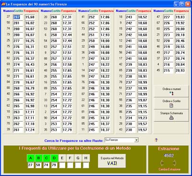Click Sortite value 234 for number 5

point(131,118)
